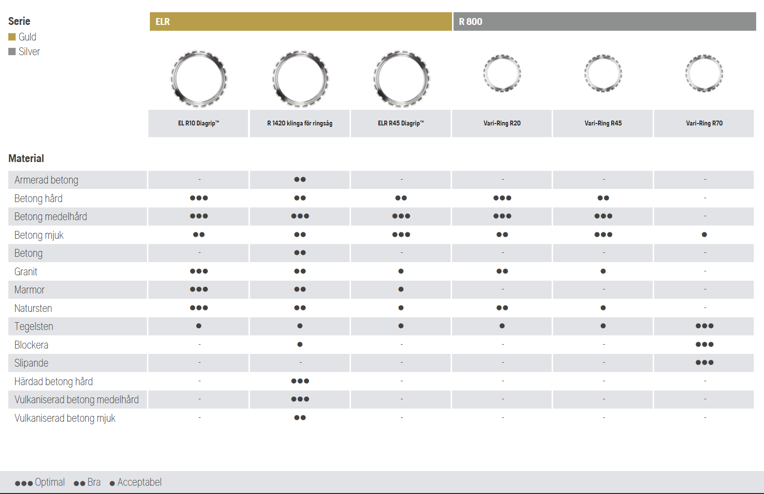Click the Vari-Ring R70 product label
The width and height of the screenshot is (764, 494).
(704, 123)
